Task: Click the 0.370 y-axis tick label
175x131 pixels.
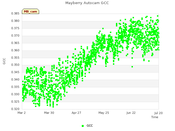Action: point(15,36)
